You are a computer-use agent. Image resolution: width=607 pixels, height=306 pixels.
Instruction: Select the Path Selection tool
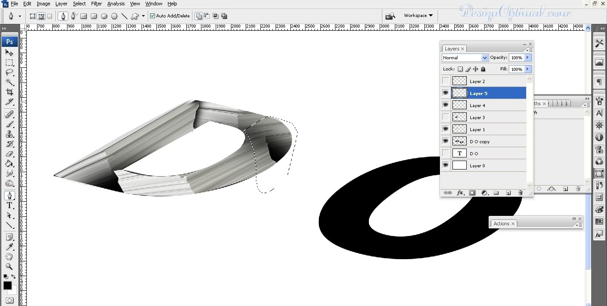pyautogui.click(x=9, y=215)
